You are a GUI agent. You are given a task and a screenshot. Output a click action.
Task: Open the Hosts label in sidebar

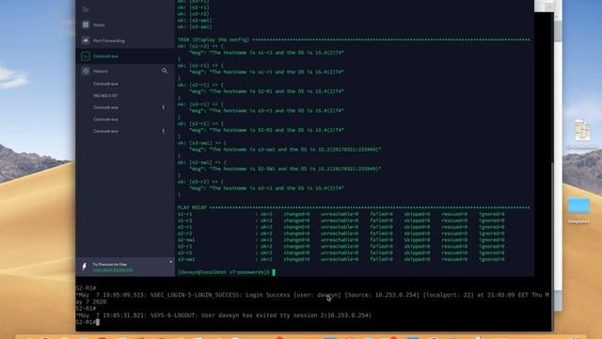[99, 25]
